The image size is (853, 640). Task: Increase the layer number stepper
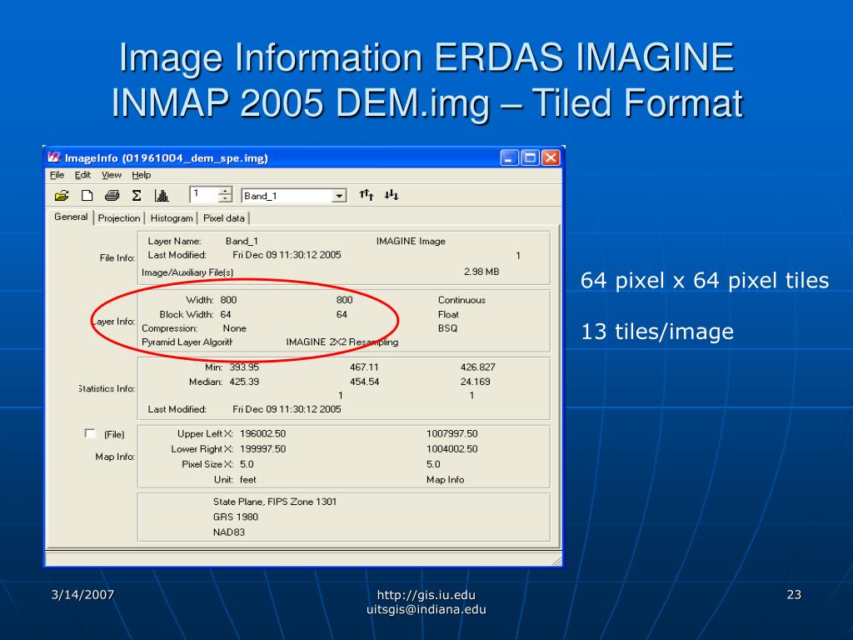pyautogui.click(x=225, y=191)
